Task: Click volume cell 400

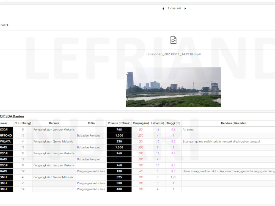Action: click(x=119, y=189)
